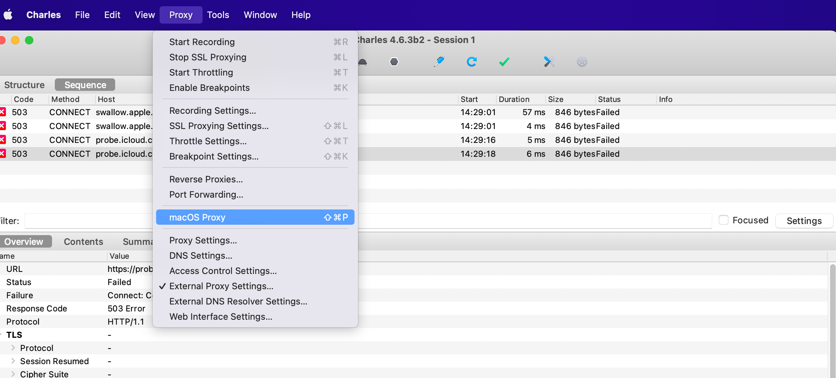836x378 pixels.
Task: Select the Failure row in Overview
Action: point(76,295)
